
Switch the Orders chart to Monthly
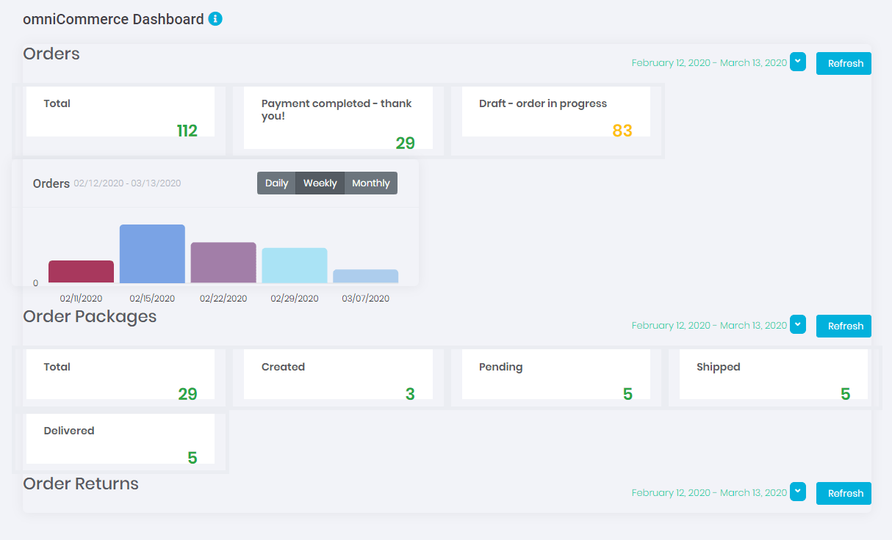(x=371, y=183)
